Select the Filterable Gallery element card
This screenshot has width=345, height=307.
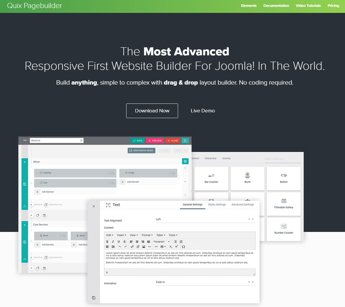click(284, 204)
